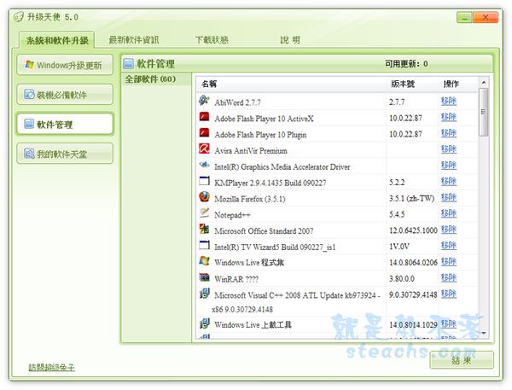Screen dimensions: 512x390
Task: Click the software list scrollbar thumb
Action: (x=484, y=112)
